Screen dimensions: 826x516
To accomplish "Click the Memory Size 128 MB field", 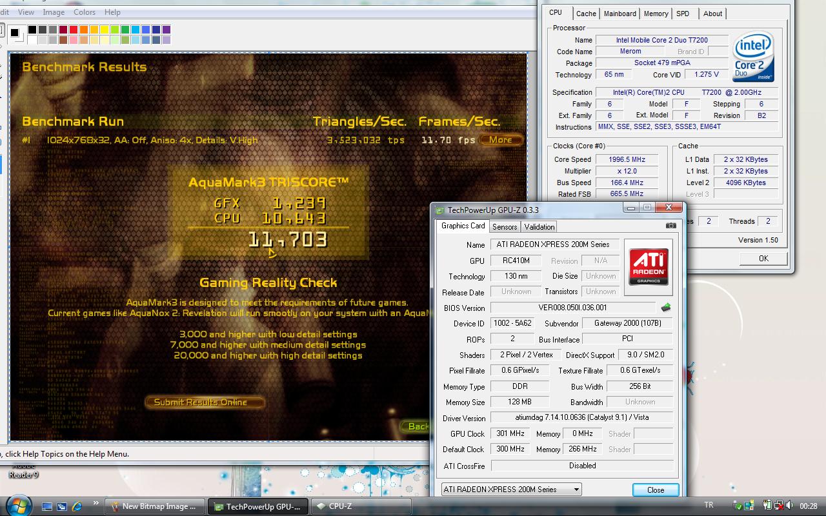I will tap(519, 402).
